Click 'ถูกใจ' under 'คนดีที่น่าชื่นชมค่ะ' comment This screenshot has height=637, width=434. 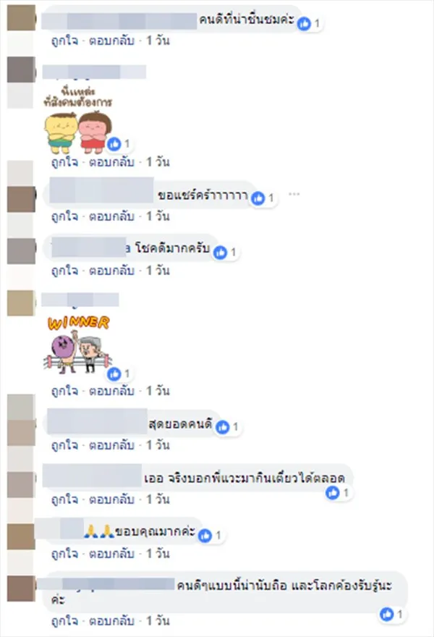[65, 41]
